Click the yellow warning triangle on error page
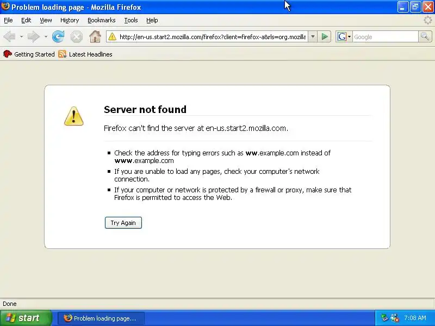 coord(74,116)
